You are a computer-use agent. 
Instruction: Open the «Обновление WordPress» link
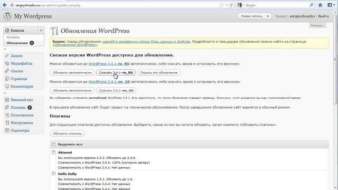[75, 44]
